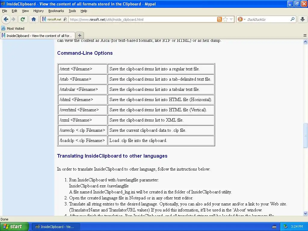The width and height of the screenshot is (308, 231).
Task: Click the Mypal raccoon icon in title bar
Action: (x=3, y=4)
